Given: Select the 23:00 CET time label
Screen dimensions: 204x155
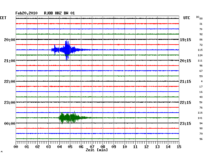Looking at the screenshot, I should pos(10,103).
